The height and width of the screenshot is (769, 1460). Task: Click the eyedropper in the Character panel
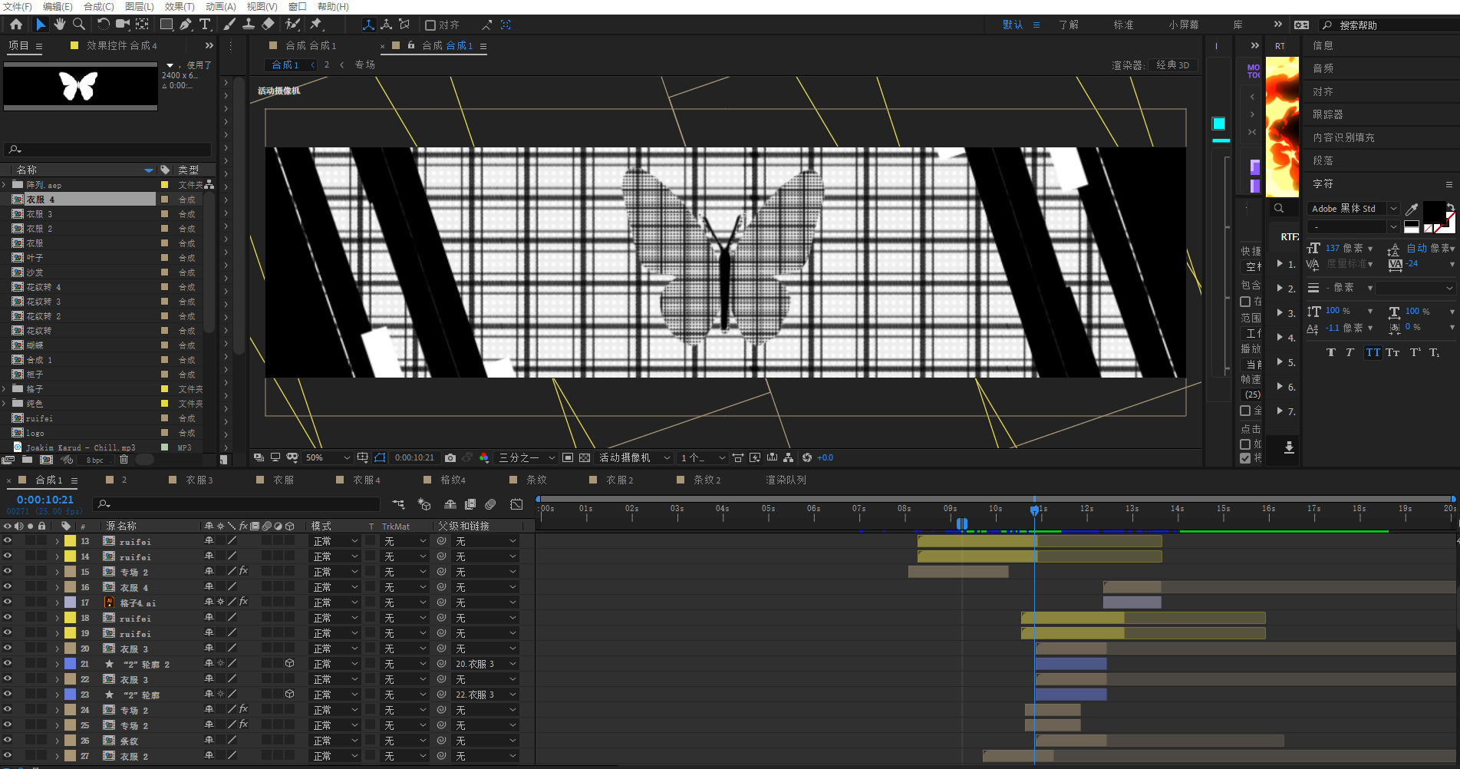click(1411, 209)
